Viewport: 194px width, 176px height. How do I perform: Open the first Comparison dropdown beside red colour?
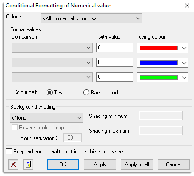pyautogui.click(x=52, y=48)
